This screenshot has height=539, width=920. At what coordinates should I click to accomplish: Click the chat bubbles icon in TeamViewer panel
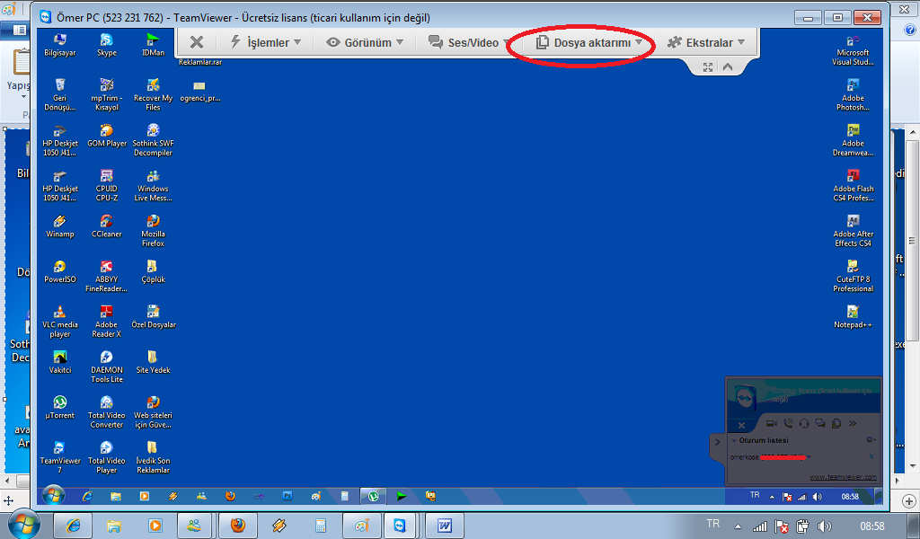[x=820, y=423]
